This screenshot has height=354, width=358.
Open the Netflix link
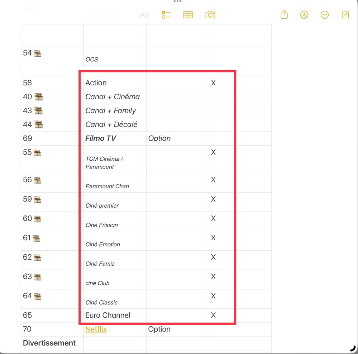tap(96, 329)
